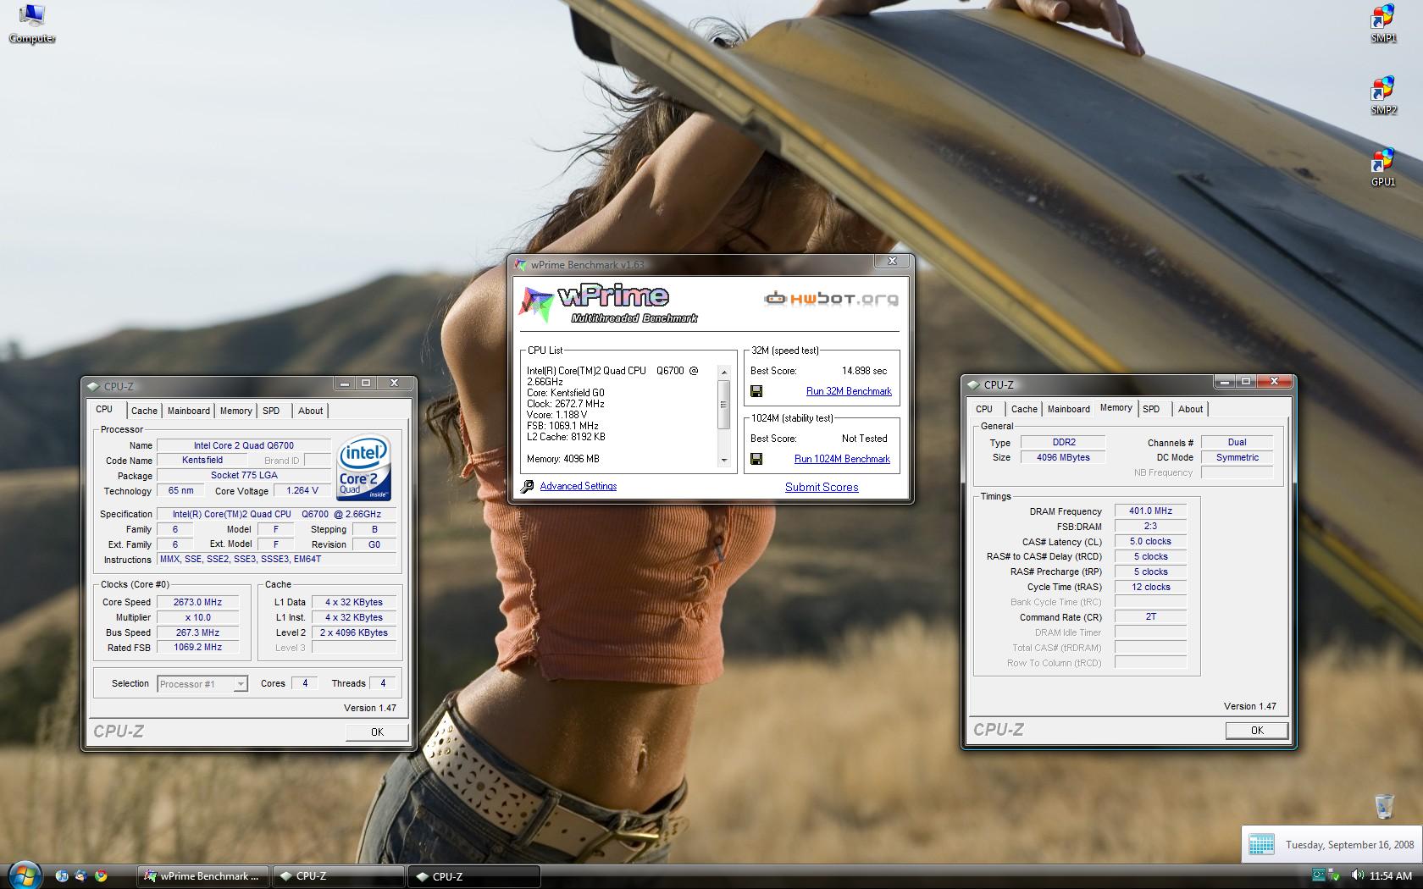Open the Advanced Settings link in wPrime

pyautogui.click(x=579, y=486)
